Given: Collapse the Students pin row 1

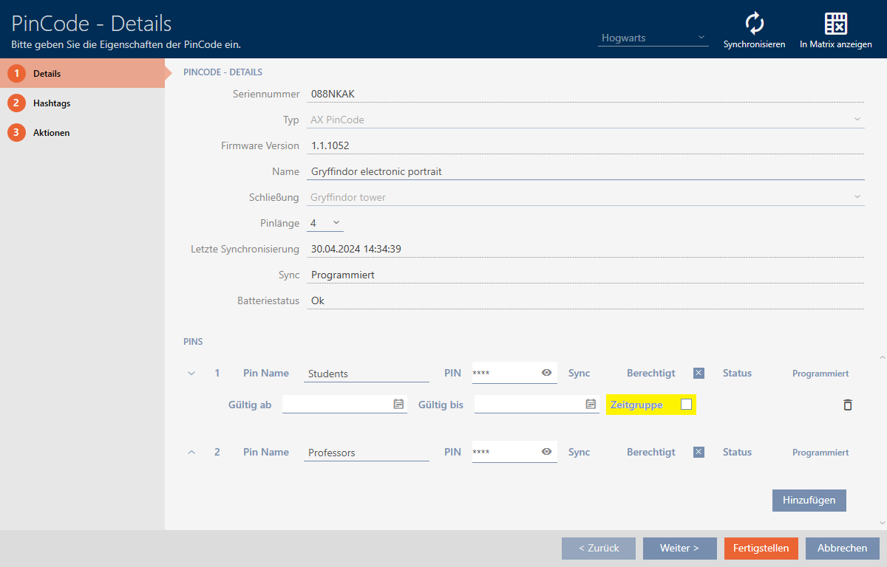Looking at the screenshot, I should (x=191, y=374).
